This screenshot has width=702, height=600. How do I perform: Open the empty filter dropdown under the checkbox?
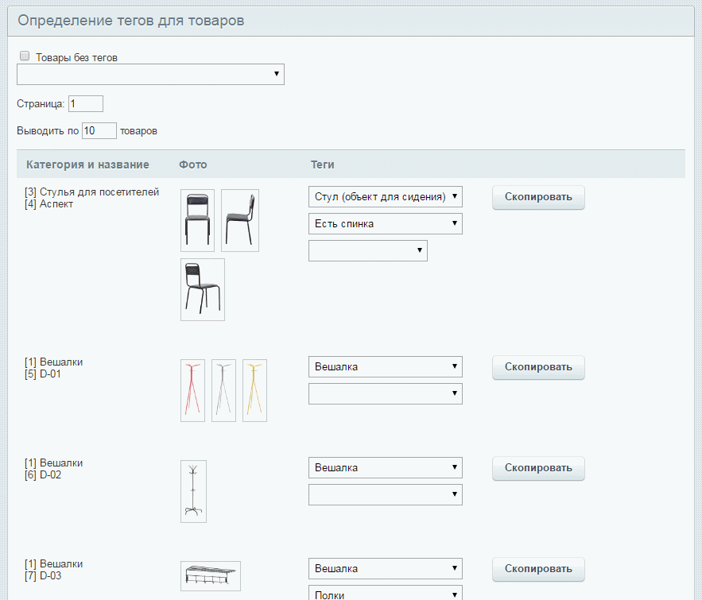[x=150, y=74]
